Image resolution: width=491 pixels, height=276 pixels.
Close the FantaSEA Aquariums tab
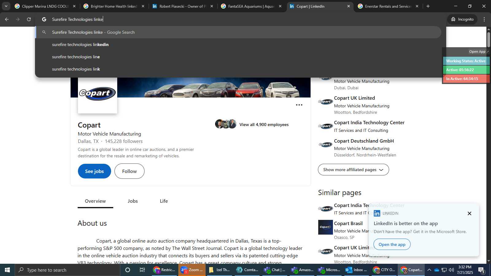(x=280, y=6)
